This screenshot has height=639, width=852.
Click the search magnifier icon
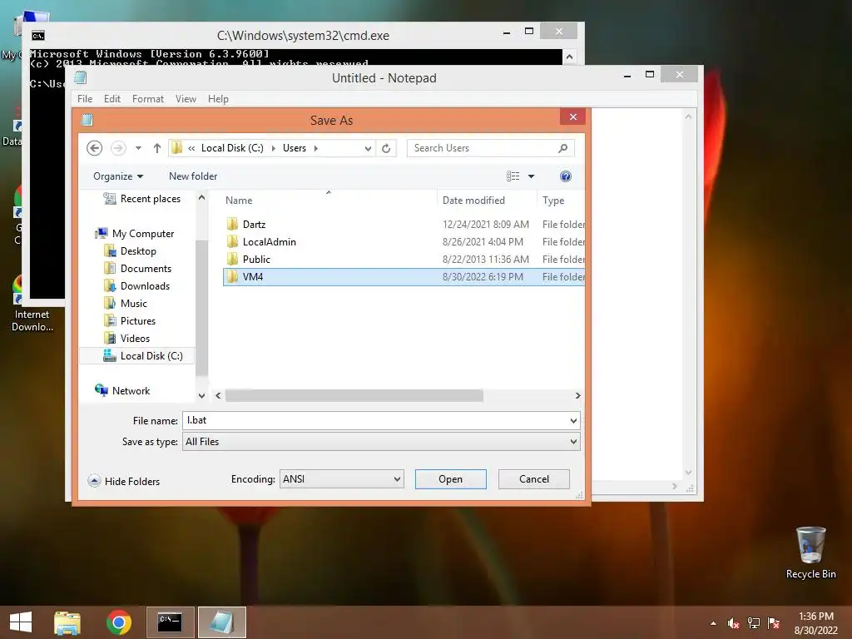tap(563, 148)
